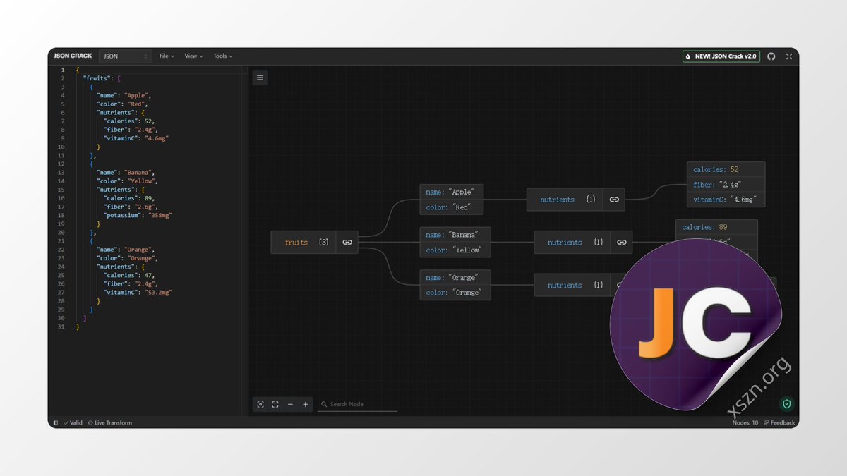Click the JSON CRACK logo

[x=73, y=56]
